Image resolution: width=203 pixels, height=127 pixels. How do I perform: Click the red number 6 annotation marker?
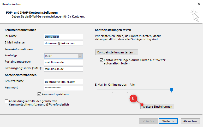click(x=133, y=99)
